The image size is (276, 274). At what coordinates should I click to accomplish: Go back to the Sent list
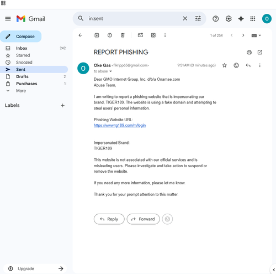[x=81, y=35]
